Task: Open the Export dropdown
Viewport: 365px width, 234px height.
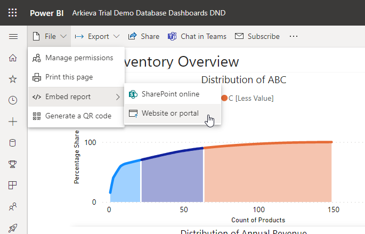Action: point(97,37)
